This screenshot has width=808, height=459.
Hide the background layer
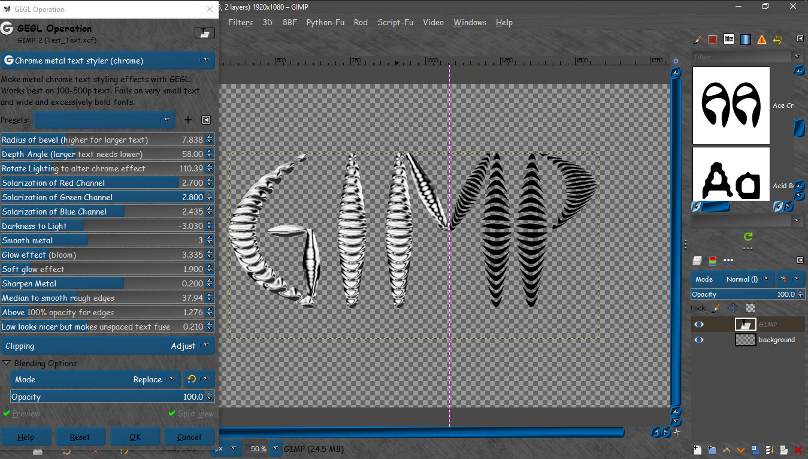coord(698,340)
